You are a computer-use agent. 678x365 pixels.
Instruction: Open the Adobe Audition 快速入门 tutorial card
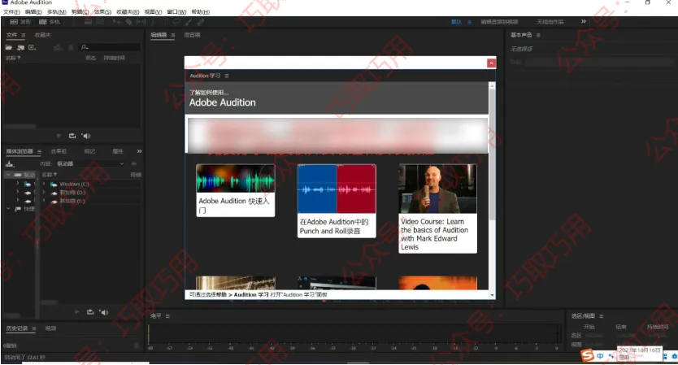[235, 190]
